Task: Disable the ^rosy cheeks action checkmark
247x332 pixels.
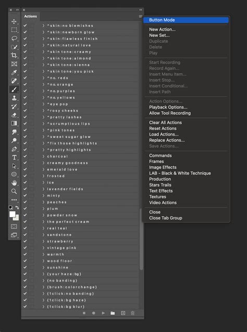Action: tap(25, 111)
